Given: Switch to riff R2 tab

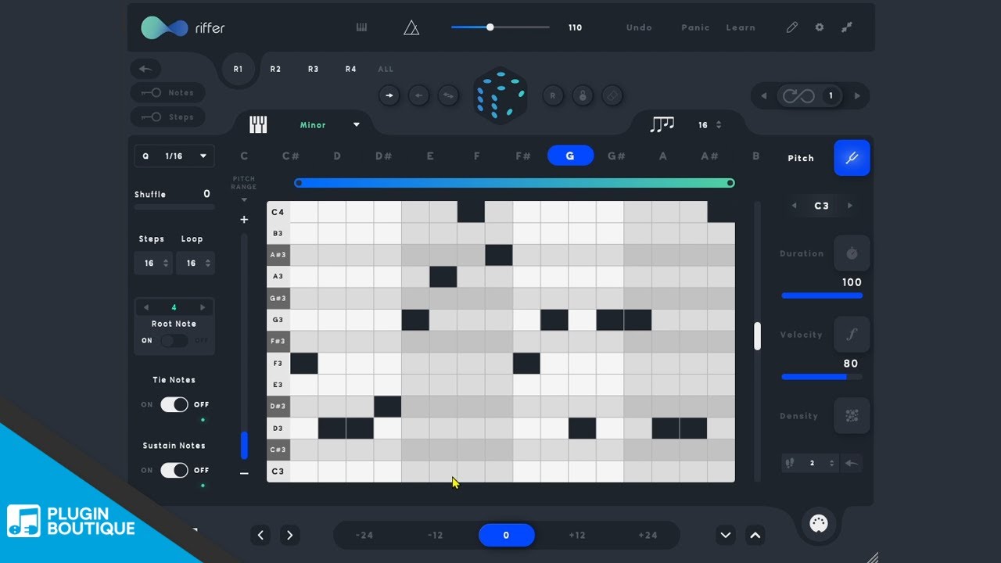Looking at the screenshot, I should coord(275,69).
